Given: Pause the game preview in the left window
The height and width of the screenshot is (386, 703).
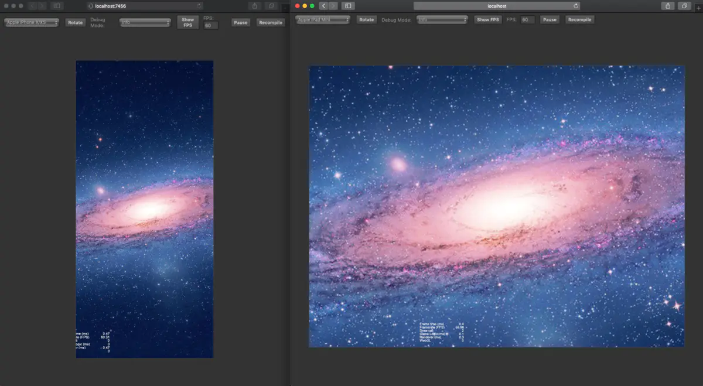Looking at the screenshot, I should click(240, 22).
